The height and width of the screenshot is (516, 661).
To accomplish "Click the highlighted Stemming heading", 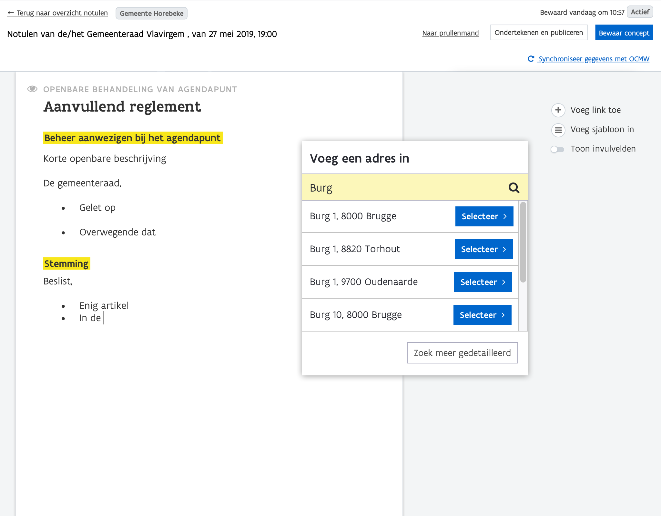I will (x=66, y=264).
